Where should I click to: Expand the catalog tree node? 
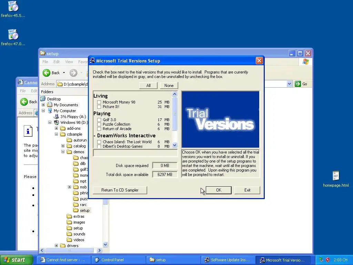[x=63, y=146]
